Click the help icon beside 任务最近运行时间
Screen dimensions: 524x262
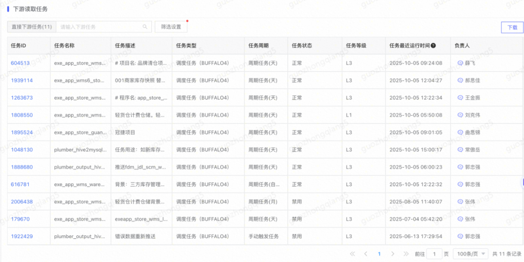433,46
